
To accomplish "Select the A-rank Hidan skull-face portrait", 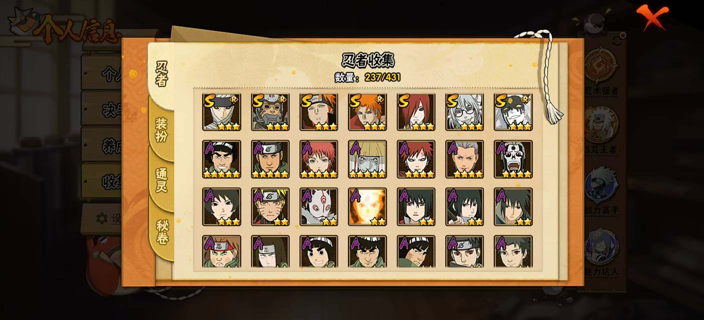I will 513,159.
